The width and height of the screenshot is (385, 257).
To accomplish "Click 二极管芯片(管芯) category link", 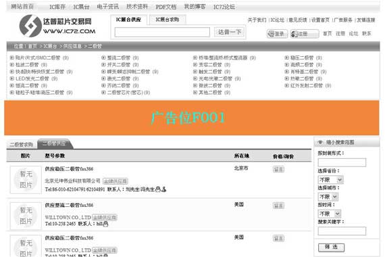I will pos(125,93).
